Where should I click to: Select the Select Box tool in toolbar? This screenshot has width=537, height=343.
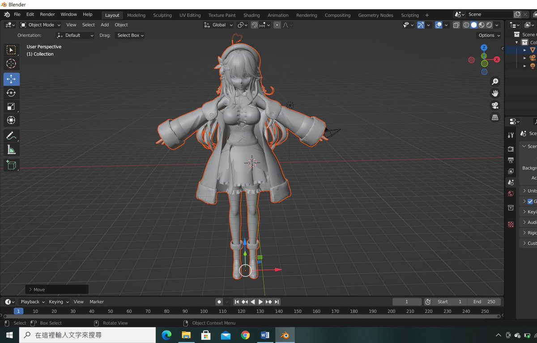pyautogui.click(x=11, y=50)
